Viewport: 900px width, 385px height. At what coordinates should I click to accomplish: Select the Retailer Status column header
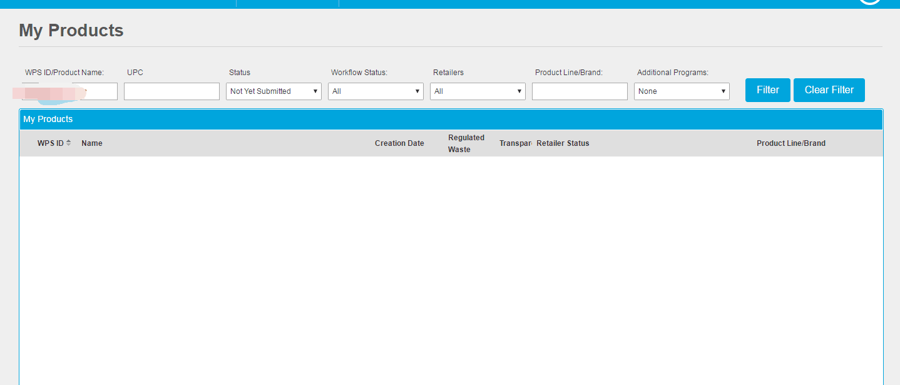[563, 143]
